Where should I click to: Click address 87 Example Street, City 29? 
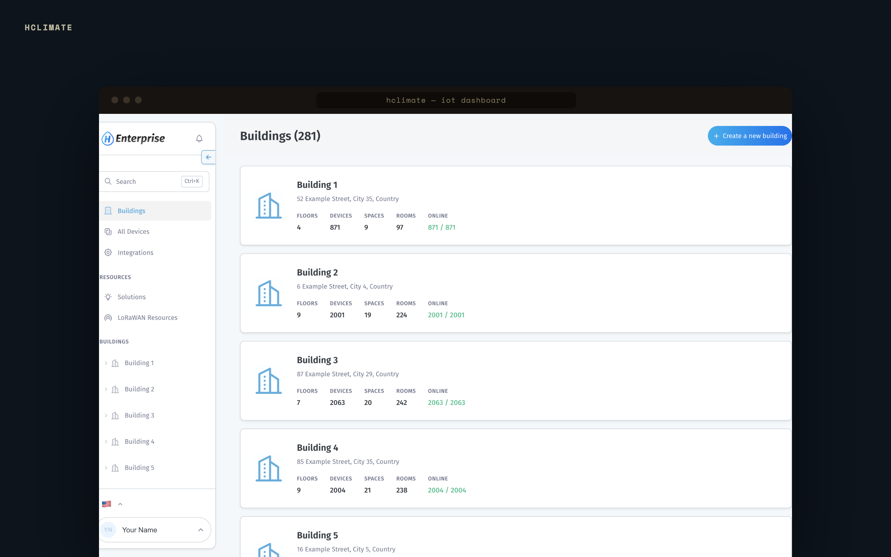(x=347, y=374)
